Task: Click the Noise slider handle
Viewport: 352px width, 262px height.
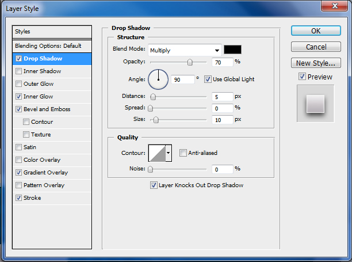Action: click(151, 169)
